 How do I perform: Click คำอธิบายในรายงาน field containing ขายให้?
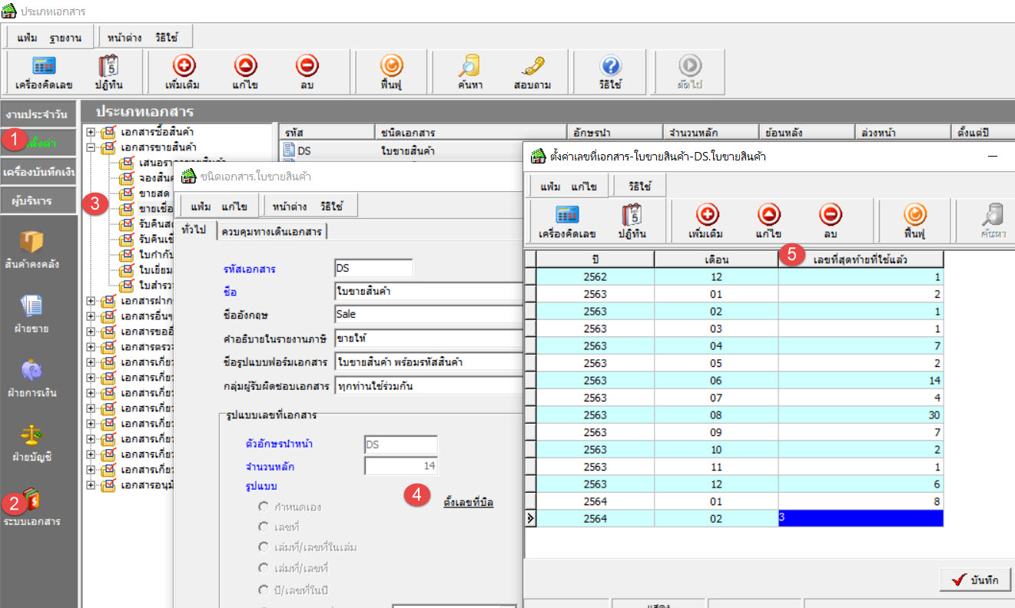429,339
